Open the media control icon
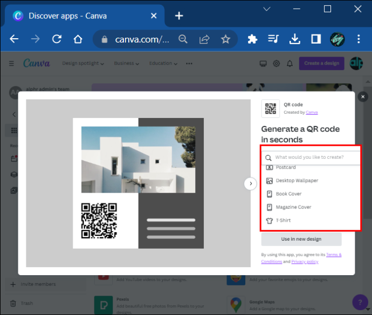Screen dimensions: 372x315 pyautogui.click(x=273, y=39)
